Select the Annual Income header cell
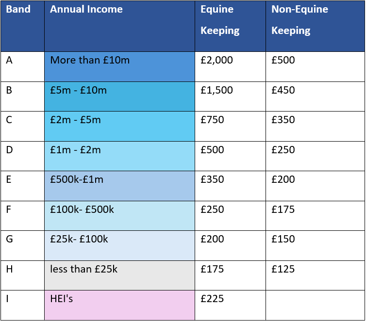Viewport: 366px width, 322px height. pyautogui.click(x=119, y=26)
